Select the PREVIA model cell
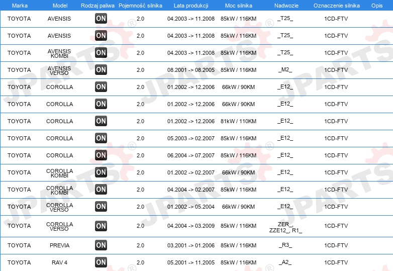393x271 pixels. 59,245
